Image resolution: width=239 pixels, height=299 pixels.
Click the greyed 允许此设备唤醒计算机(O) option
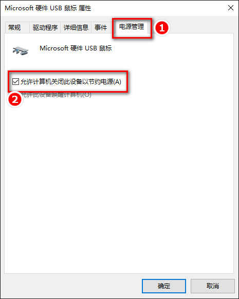coord(56,95)
